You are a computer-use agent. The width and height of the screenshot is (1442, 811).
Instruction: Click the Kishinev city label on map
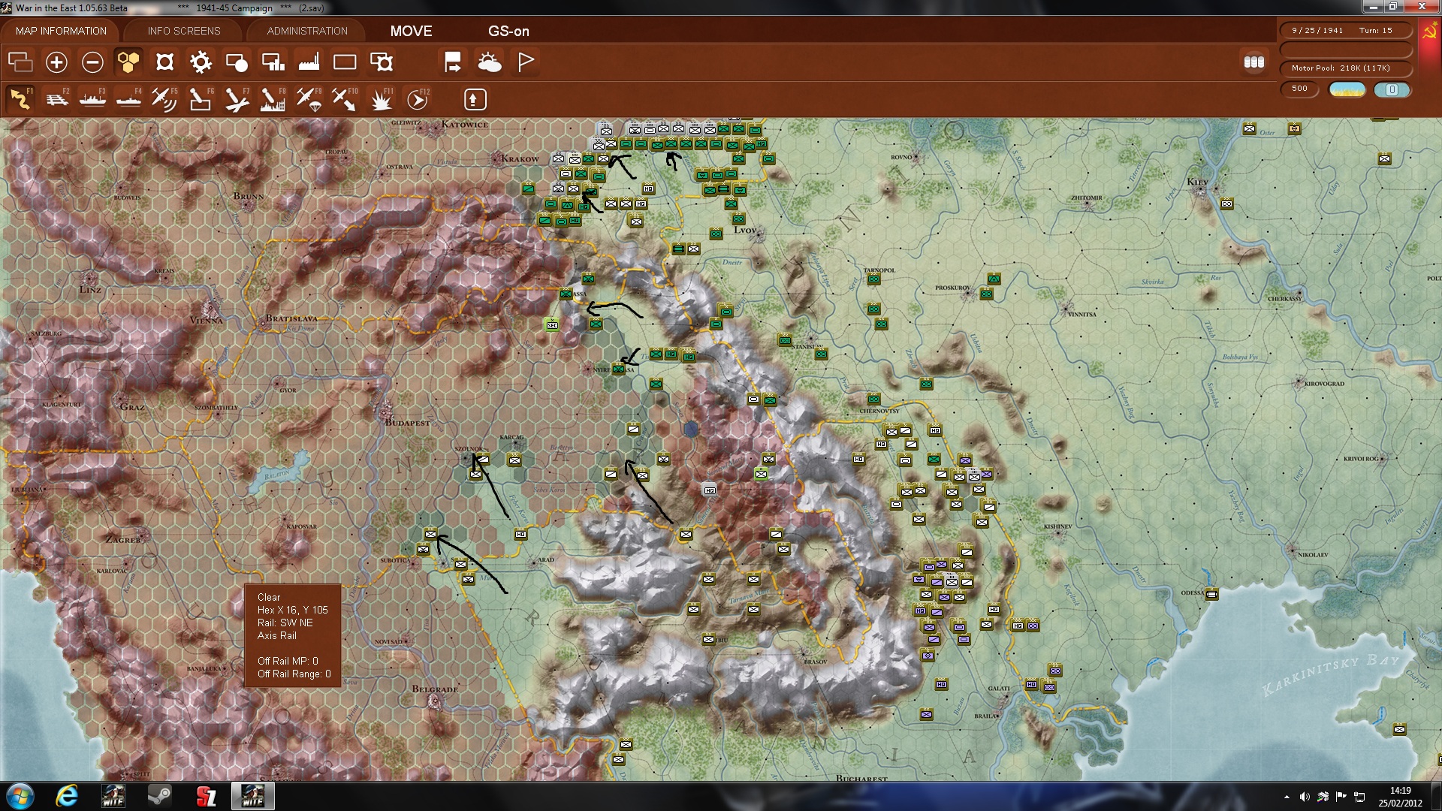[1057, 526]
